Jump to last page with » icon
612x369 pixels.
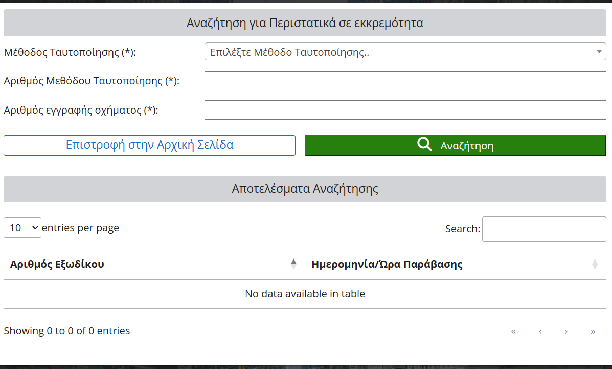pos(593,331)
